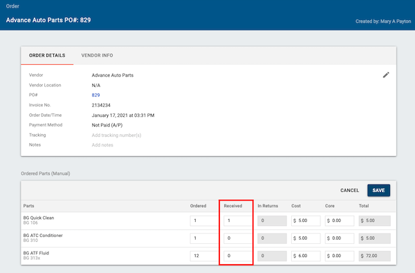Click part number BG 313x

(x=32, y=258)
